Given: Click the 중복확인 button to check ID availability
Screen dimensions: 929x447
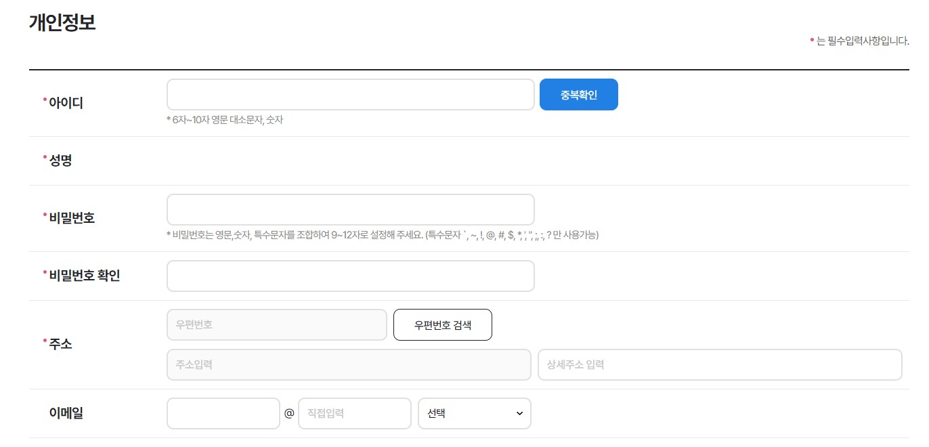Looking at the screenshot, I should click(x=578, y=94).
